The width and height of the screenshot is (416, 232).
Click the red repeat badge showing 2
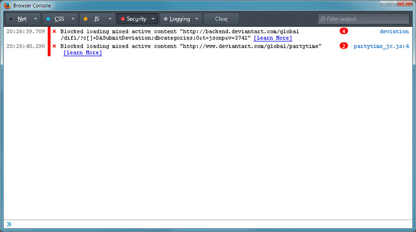(x=343, y=46)
